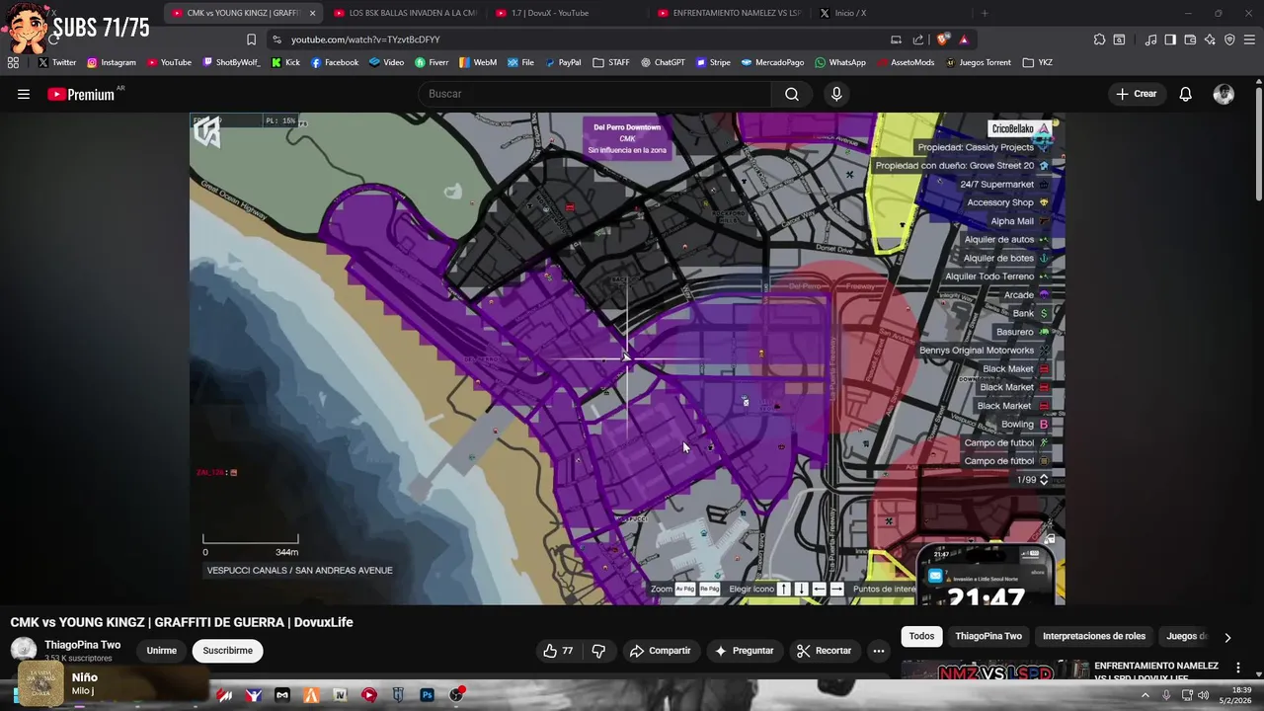Image resolution: width=1264 pixels, height=711 pixels.
Task: Click the Unirme button
Action: (162, 651)
